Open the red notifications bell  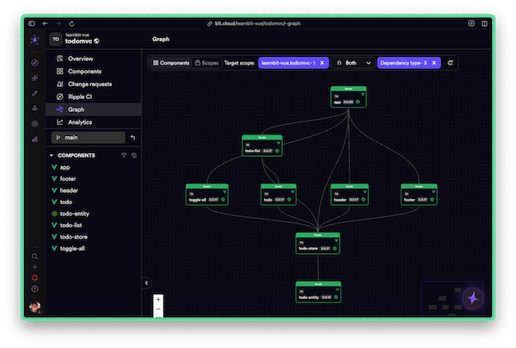[x=34, y=278]
